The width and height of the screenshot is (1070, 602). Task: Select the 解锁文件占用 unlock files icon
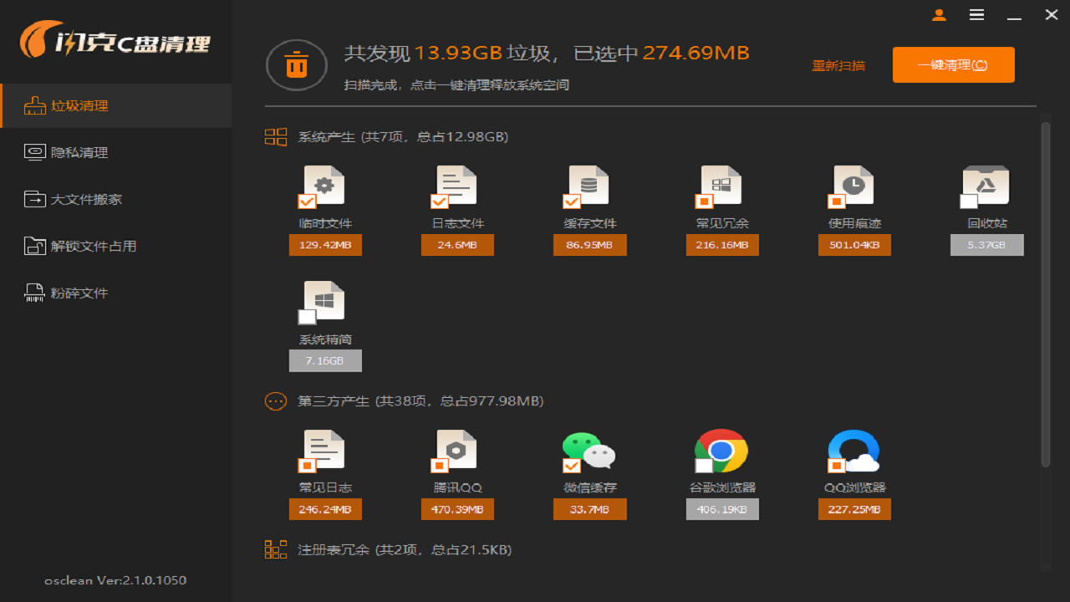click(34, 246)
